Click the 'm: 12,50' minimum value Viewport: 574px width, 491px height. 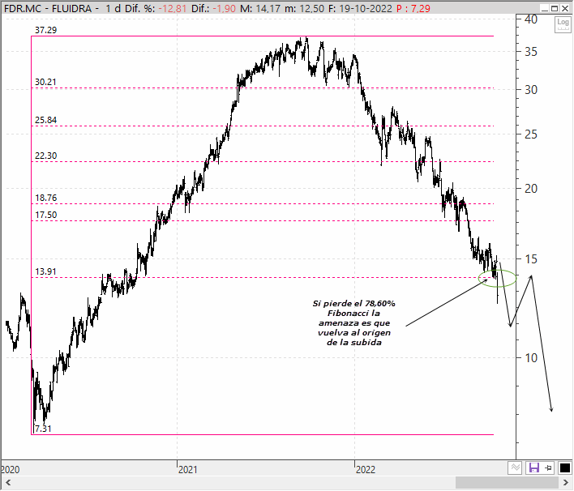305,8
